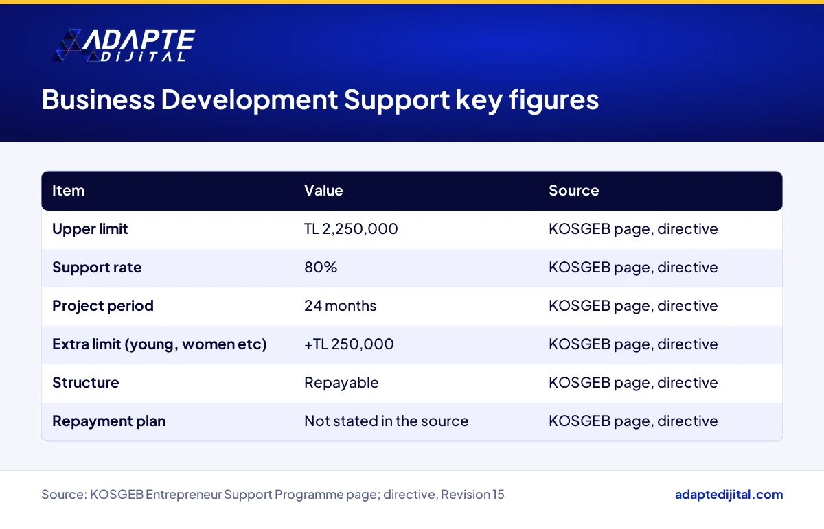Select the 'Extra limit (young, women etc)' label
The width and height of the screenshot is (824, 529).
(x=159, y=344)
